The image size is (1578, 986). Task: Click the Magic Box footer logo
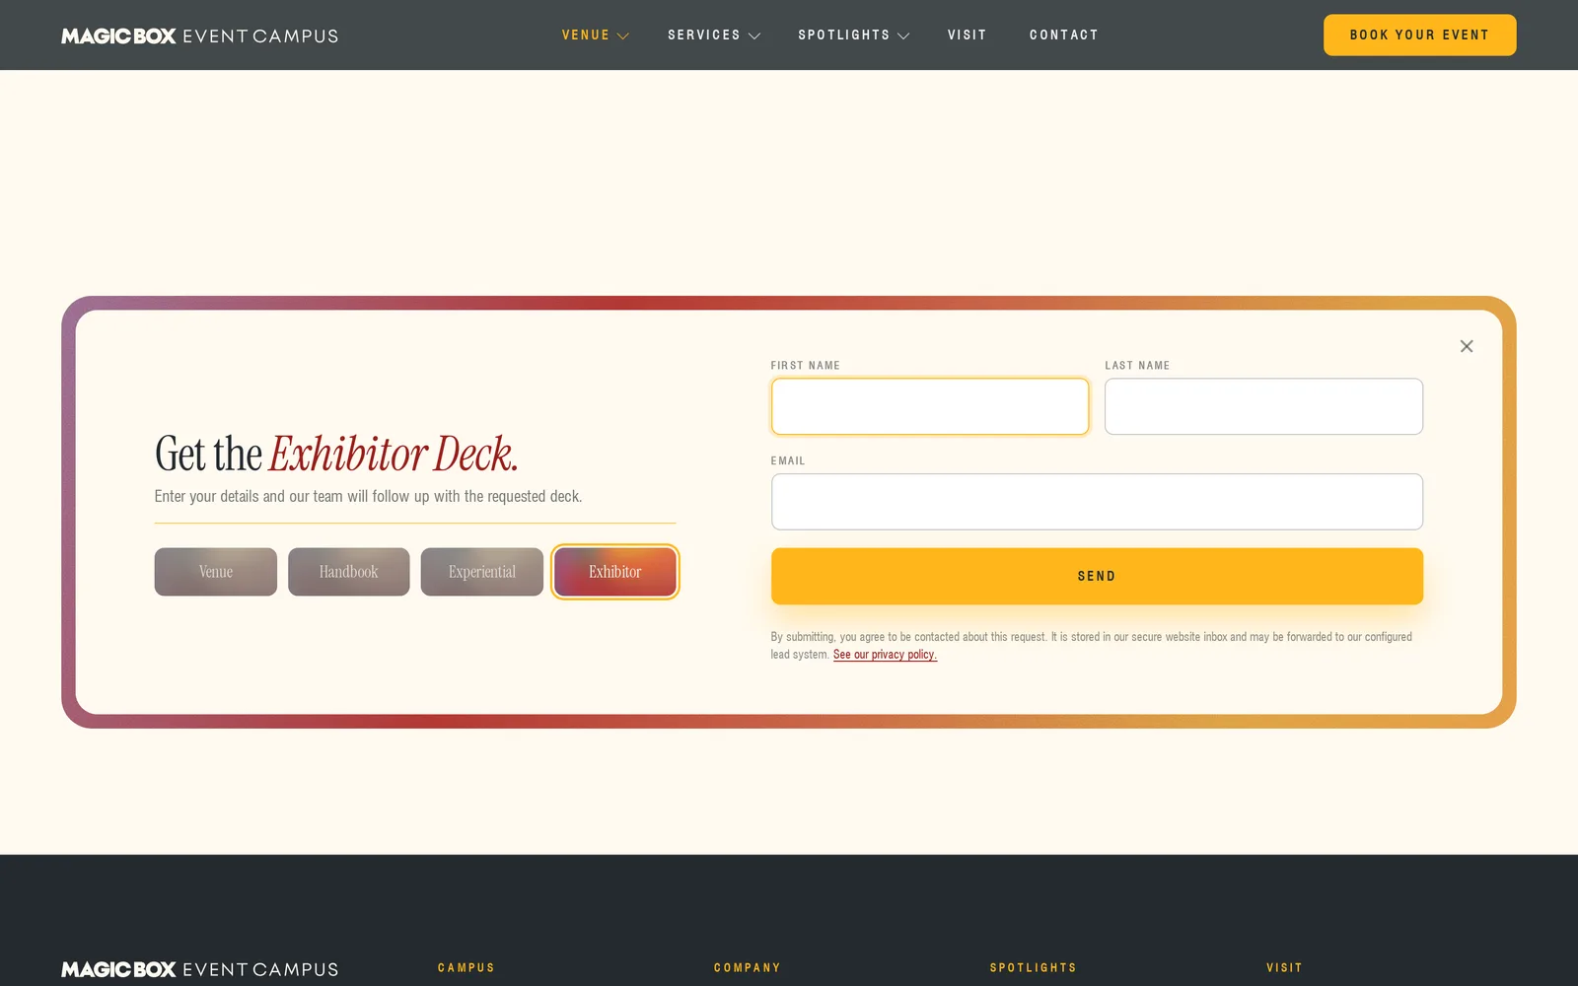pyautogui.click(x=199, y=969)
